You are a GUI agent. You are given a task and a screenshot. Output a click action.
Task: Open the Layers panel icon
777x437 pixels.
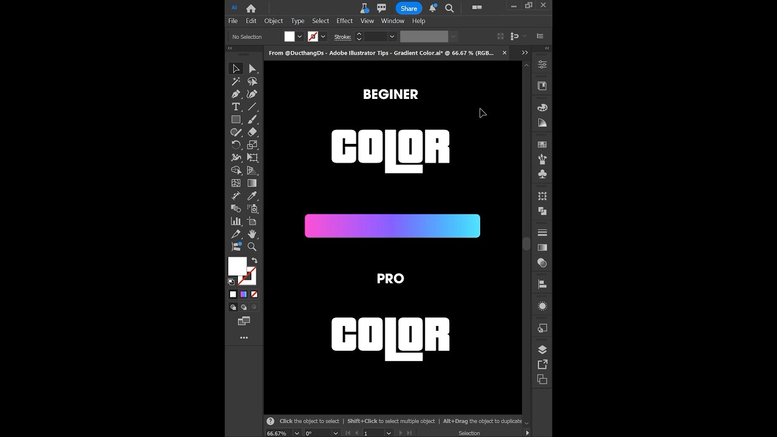tap(542, 350)
